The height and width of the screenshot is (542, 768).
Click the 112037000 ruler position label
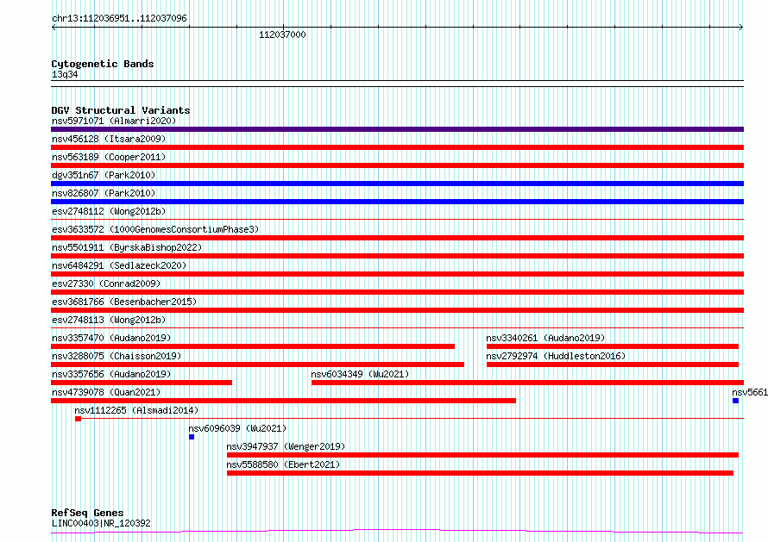(282, 34)
